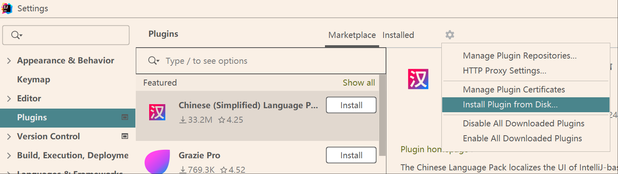This screenshot has height=174, width=618.
Task: Switch to the Installed tab
Action: click(398, 35)
